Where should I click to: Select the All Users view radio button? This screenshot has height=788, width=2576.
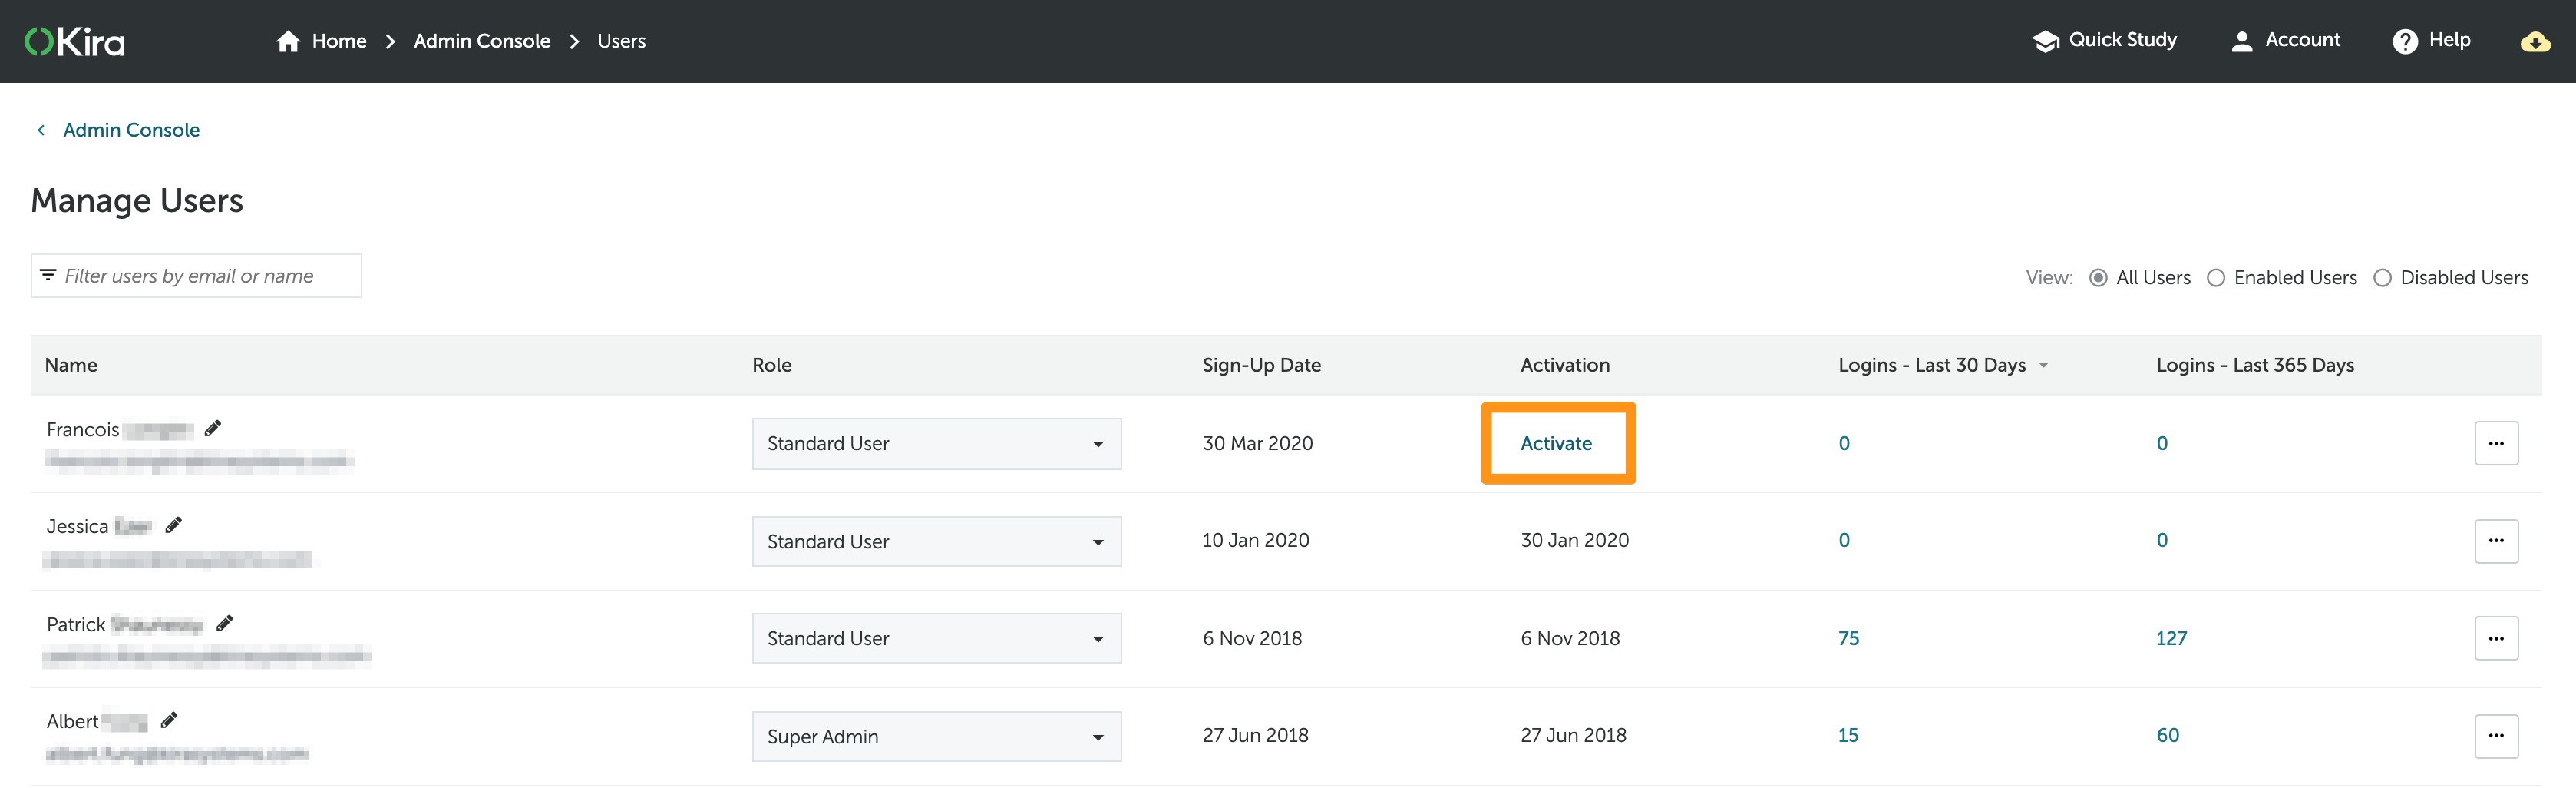(2098, 278)
